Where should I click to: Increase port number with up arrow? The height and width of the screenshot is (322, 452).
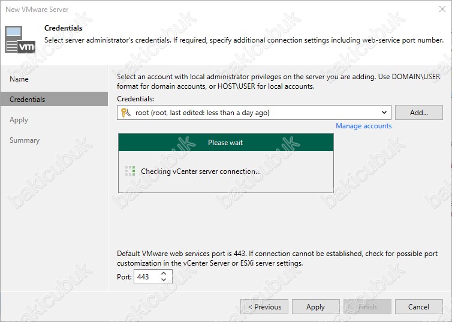(x=164, y=273)
